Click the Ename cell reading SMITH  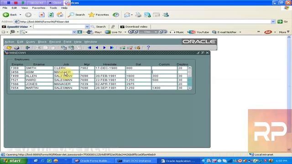(x=39, y=68)
